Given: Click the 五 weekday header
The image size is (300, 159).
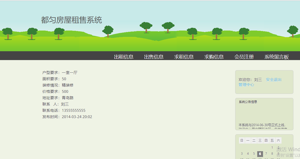Looking at the screenshot, I should point(272,141).
